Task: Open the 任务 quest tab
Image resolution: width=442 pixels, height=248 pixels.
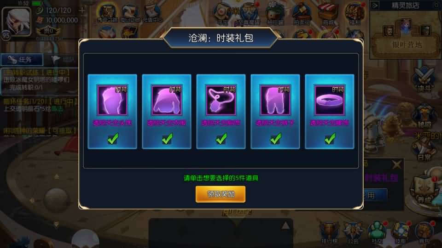Action: point(22,60)
